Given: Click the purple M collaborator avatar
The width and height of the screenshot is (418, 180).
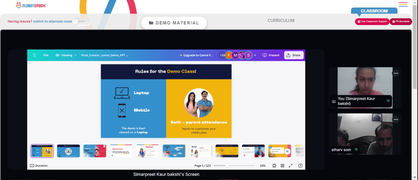Looking at the screenshot, I should [235, 55].
